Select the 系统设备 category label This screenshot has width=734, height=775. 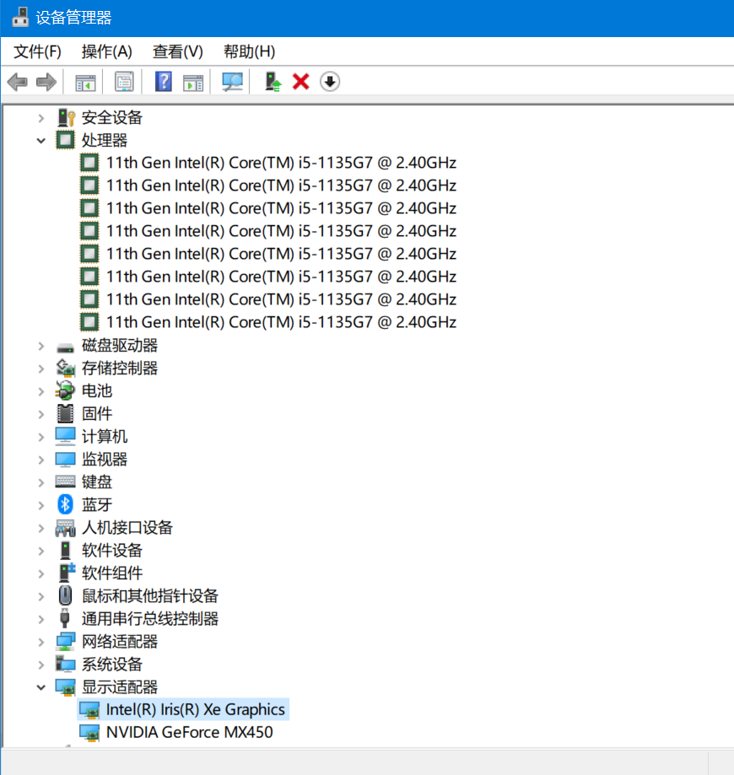(x=112, y=665)
